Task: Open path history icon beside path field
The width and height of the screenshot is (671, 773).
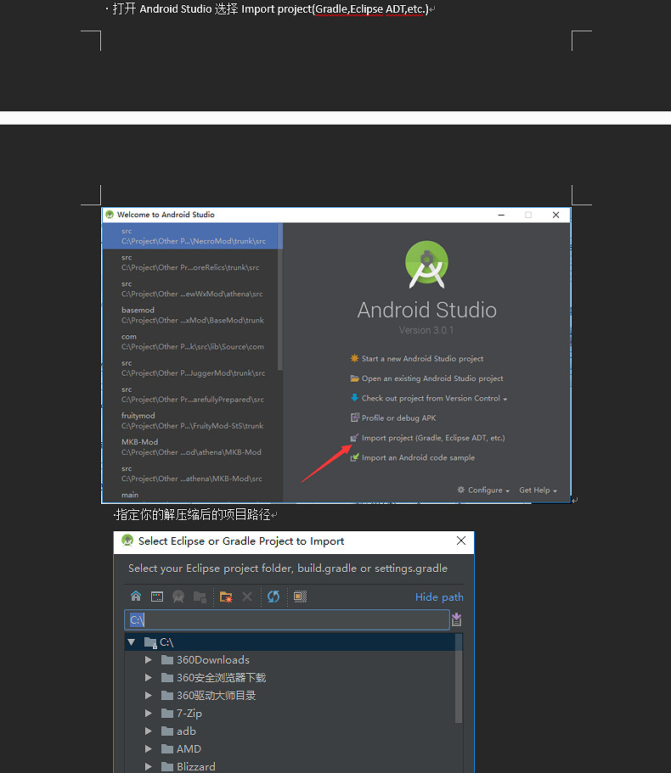Action: (456, 620)
